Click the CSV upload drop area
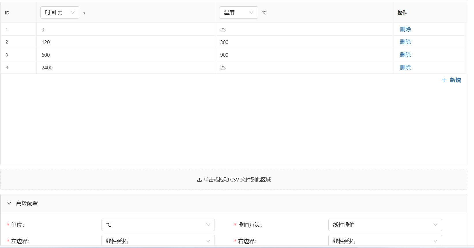Viewport: 474px width, 248px height. 234,179
